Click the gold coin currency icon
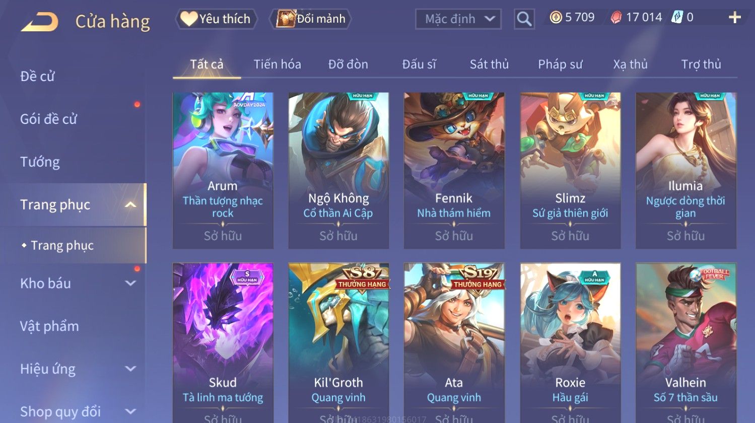Viewport: 755px width, 423px height. (x=556, y=18)
